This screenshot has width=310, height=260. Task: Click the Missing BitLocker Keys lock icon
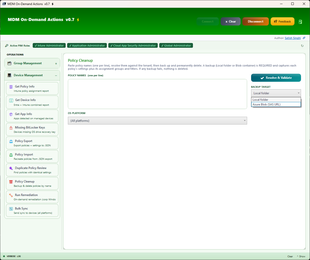11,128
